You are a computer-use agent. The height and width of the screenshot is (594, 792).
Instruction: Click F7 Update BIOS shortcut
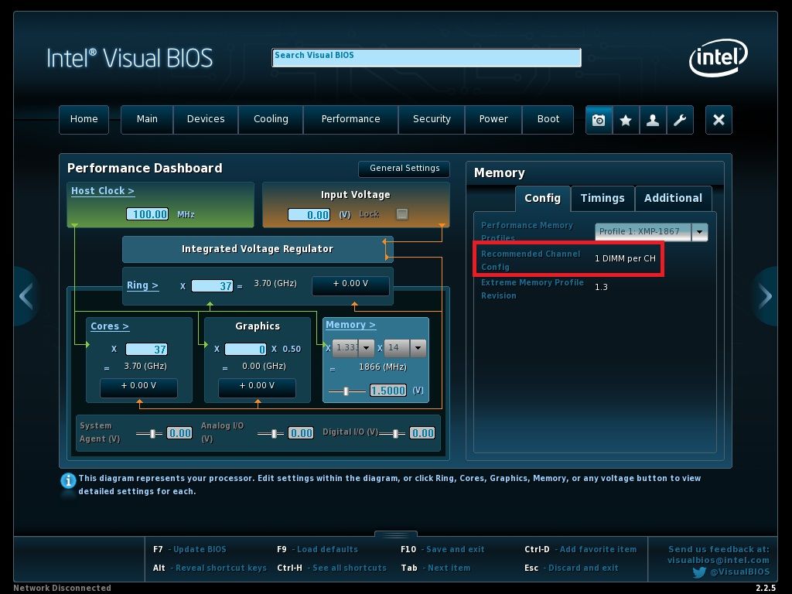pyautogui.click(x=189, y=550)
